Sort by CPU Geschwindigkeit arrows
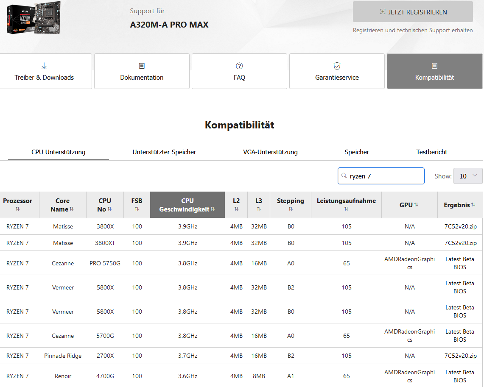Viewport: 484px width, 387px height. 213,209
